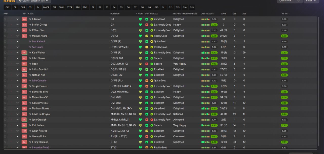This screenshot has height=154, width=324.
Task: Click Erling Haaland's 7.91 average rating badge
Action: (x=284, y=142)
